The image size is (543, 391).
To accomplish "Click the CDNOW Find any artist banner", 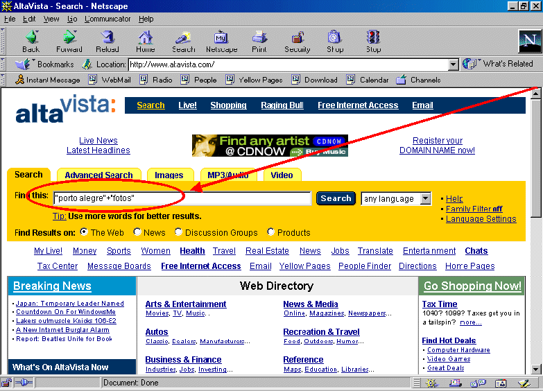I will (x=270, y=146).
